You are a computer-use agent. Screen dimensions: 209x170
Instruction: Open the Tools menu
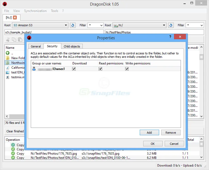tap(55, 11)
